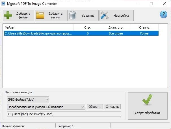Click the green plus Add Files icon
Viewport: 171px width, 129px height.
click(8, 15)
